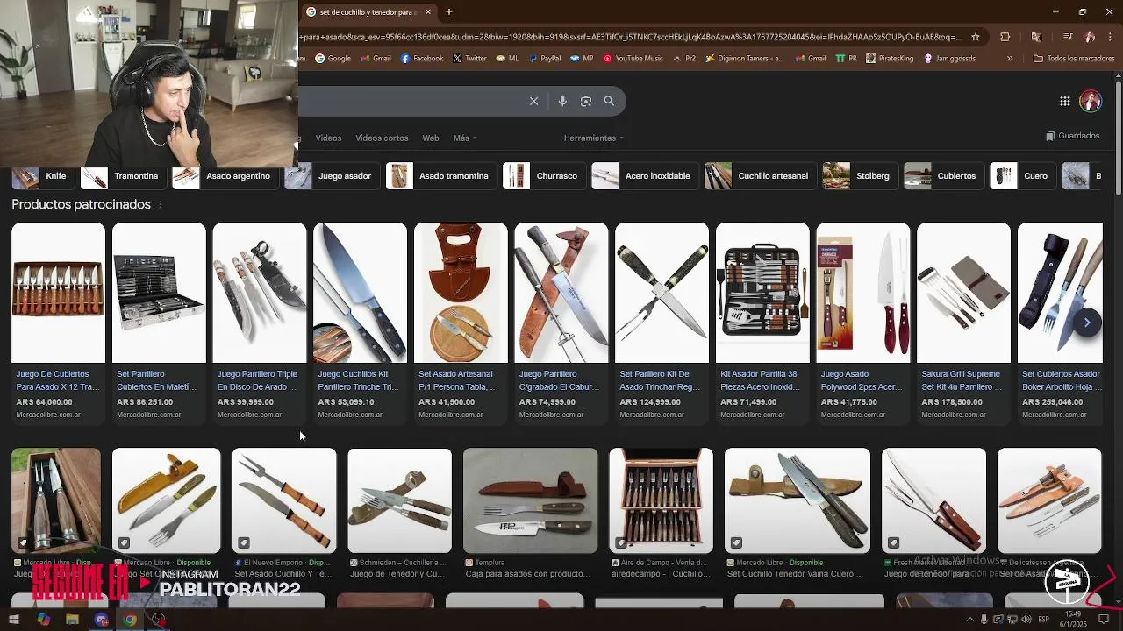The width and height of the screenshot is (1123, 631).
Task: Open Guardados saved items
Action: (x=1072, y=136)
